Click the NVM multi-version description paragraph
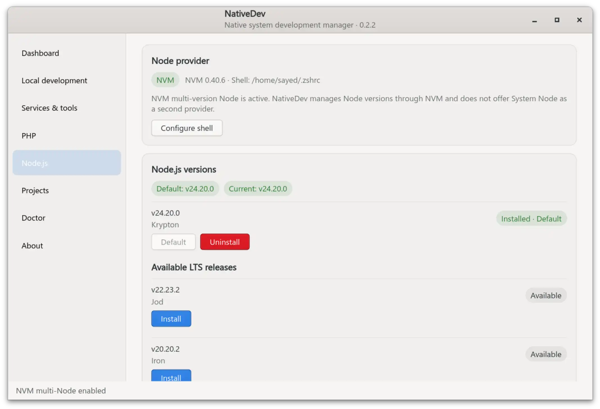This screenshot has height=409, width=600. tap(359, 104)
